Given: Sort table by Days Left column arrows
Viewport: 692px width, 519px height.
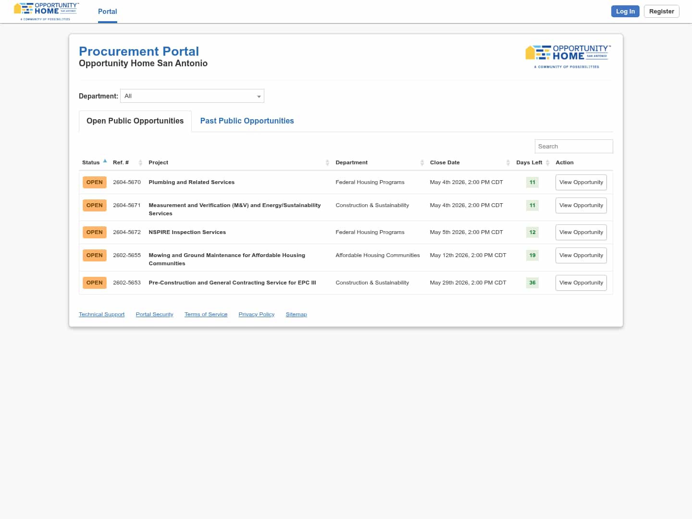Looking at the screenshot, I should tap(547, 163).
